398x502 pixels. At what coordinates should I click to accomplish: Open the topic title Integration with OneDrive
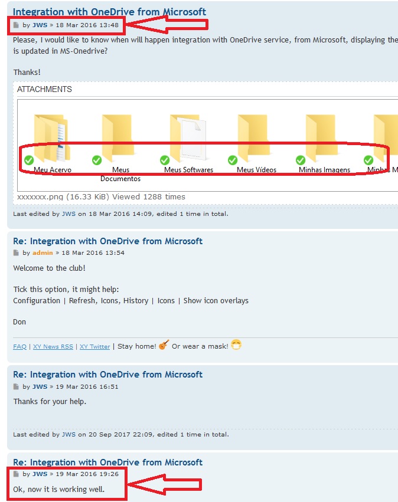[x=109, y=12]
